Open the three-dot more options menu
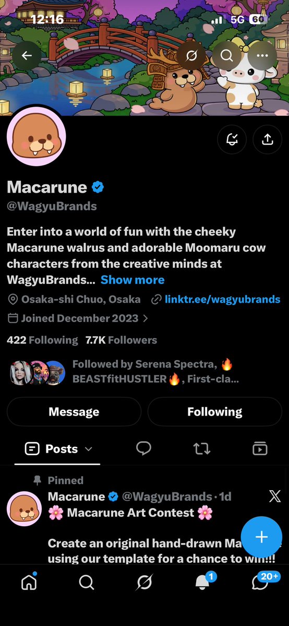289x626 pixels. pyautogui.click(x=262, y=55)
